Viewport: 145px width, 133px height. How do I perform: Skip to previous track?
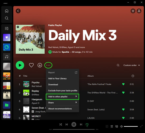tap(67, 125)
